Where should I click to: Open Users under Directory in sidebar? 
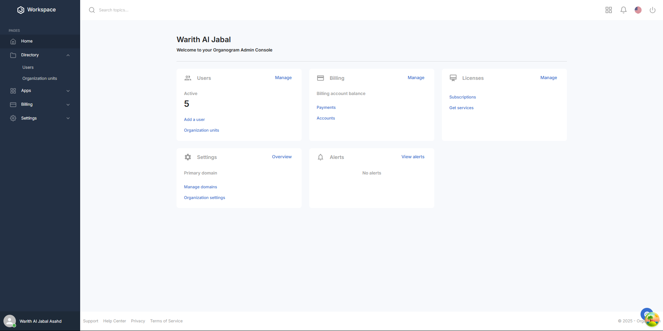(x=28, y=67)
